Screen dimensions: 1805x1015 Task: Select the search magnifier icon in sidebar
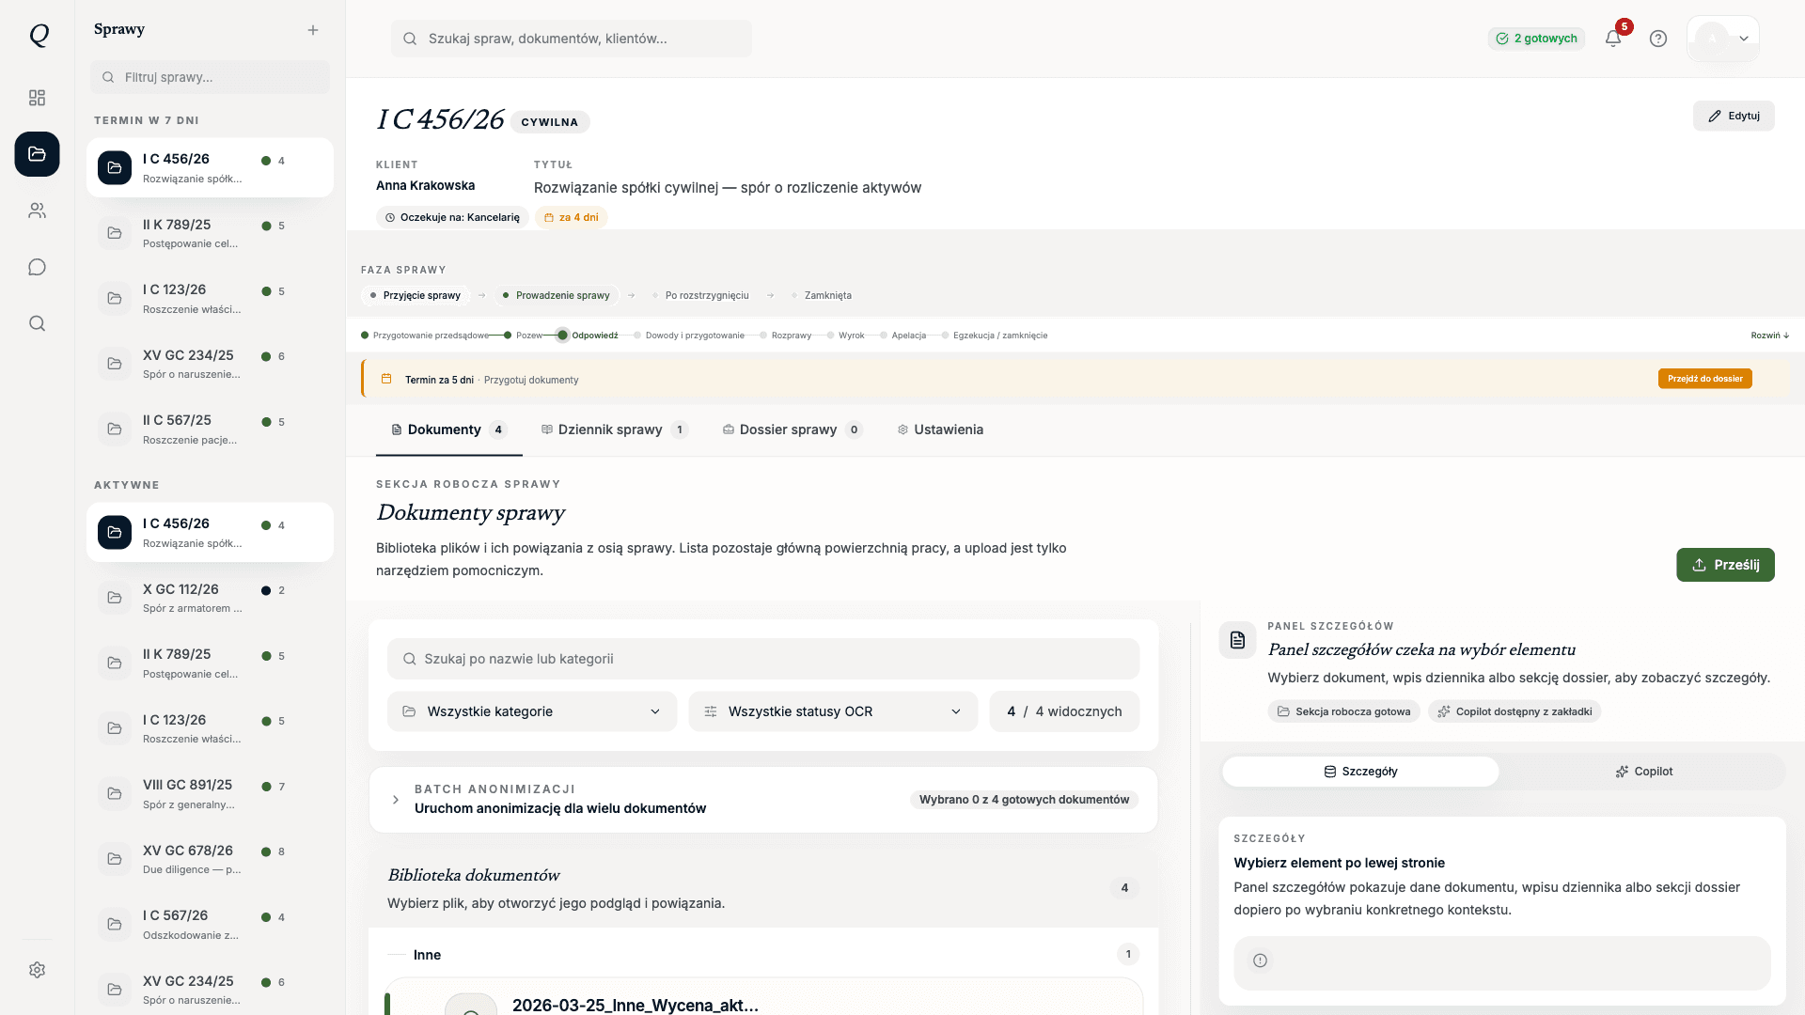pos(37,323)
